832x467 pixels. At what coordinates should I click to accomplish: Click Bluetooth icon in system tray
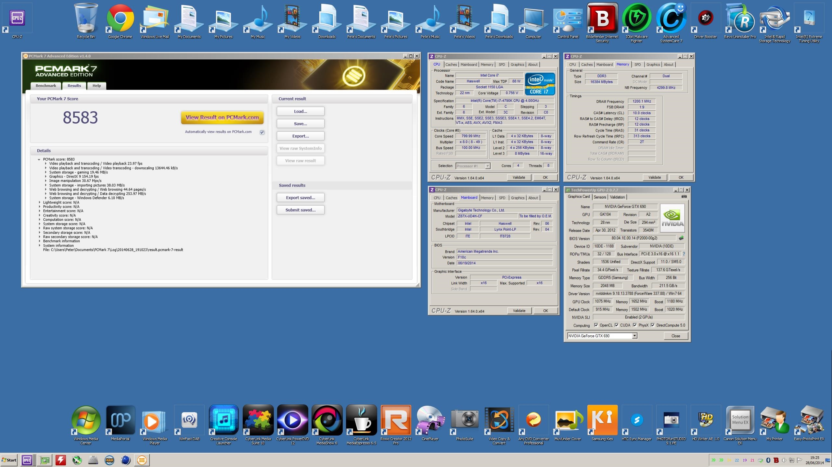pyautogui.click(x=768, y=460)
